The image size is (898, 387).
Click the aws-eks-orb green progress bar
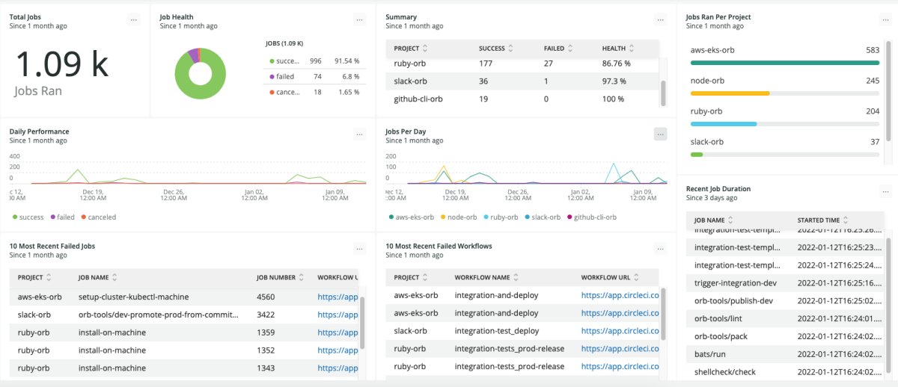pos(784,63)
